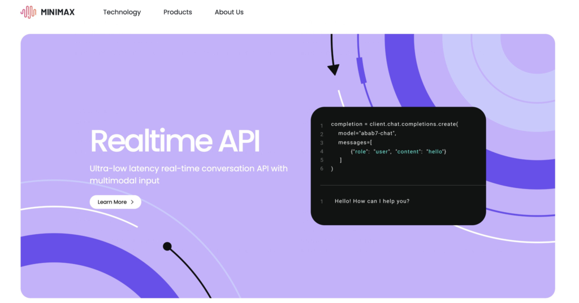Click the role user content hello line

pyautogui.click(x=399, y=151)
